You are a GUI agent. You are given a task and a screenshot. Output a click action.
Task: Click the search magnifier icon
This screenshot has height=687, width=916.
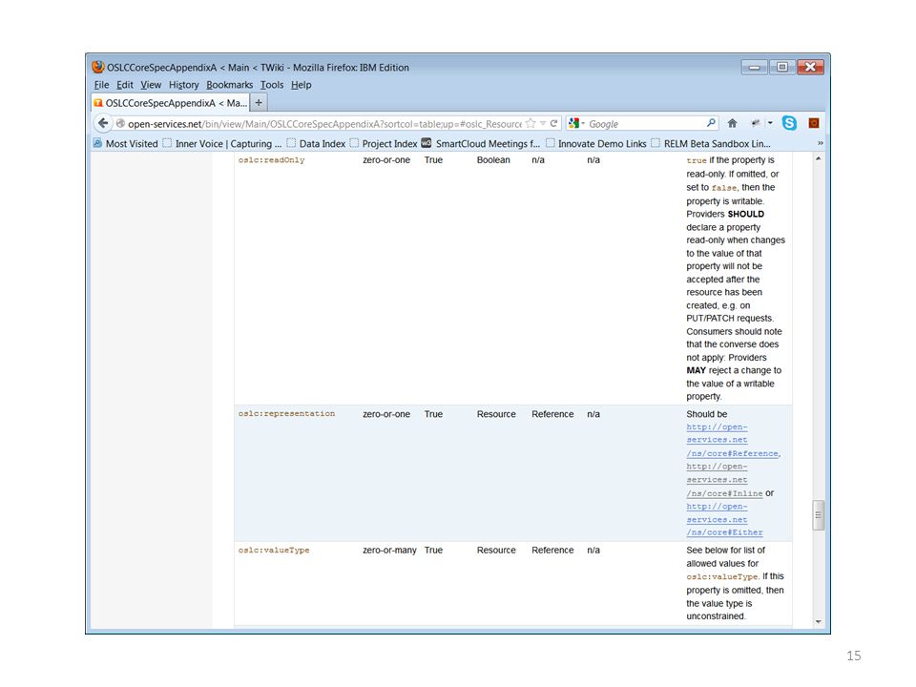click(711, 123)
